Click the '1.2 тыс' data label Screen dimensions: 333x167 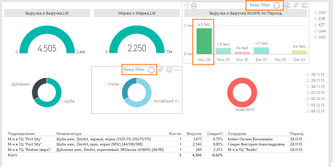[x=261, y=43]
